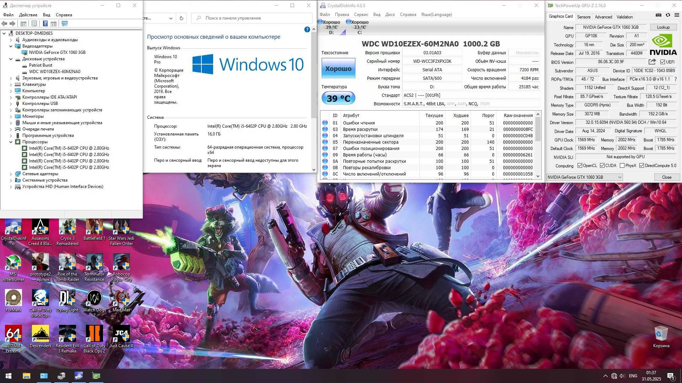Collapse the Процессоры node
Screen dimensions: 682x383
pos(11,142)
